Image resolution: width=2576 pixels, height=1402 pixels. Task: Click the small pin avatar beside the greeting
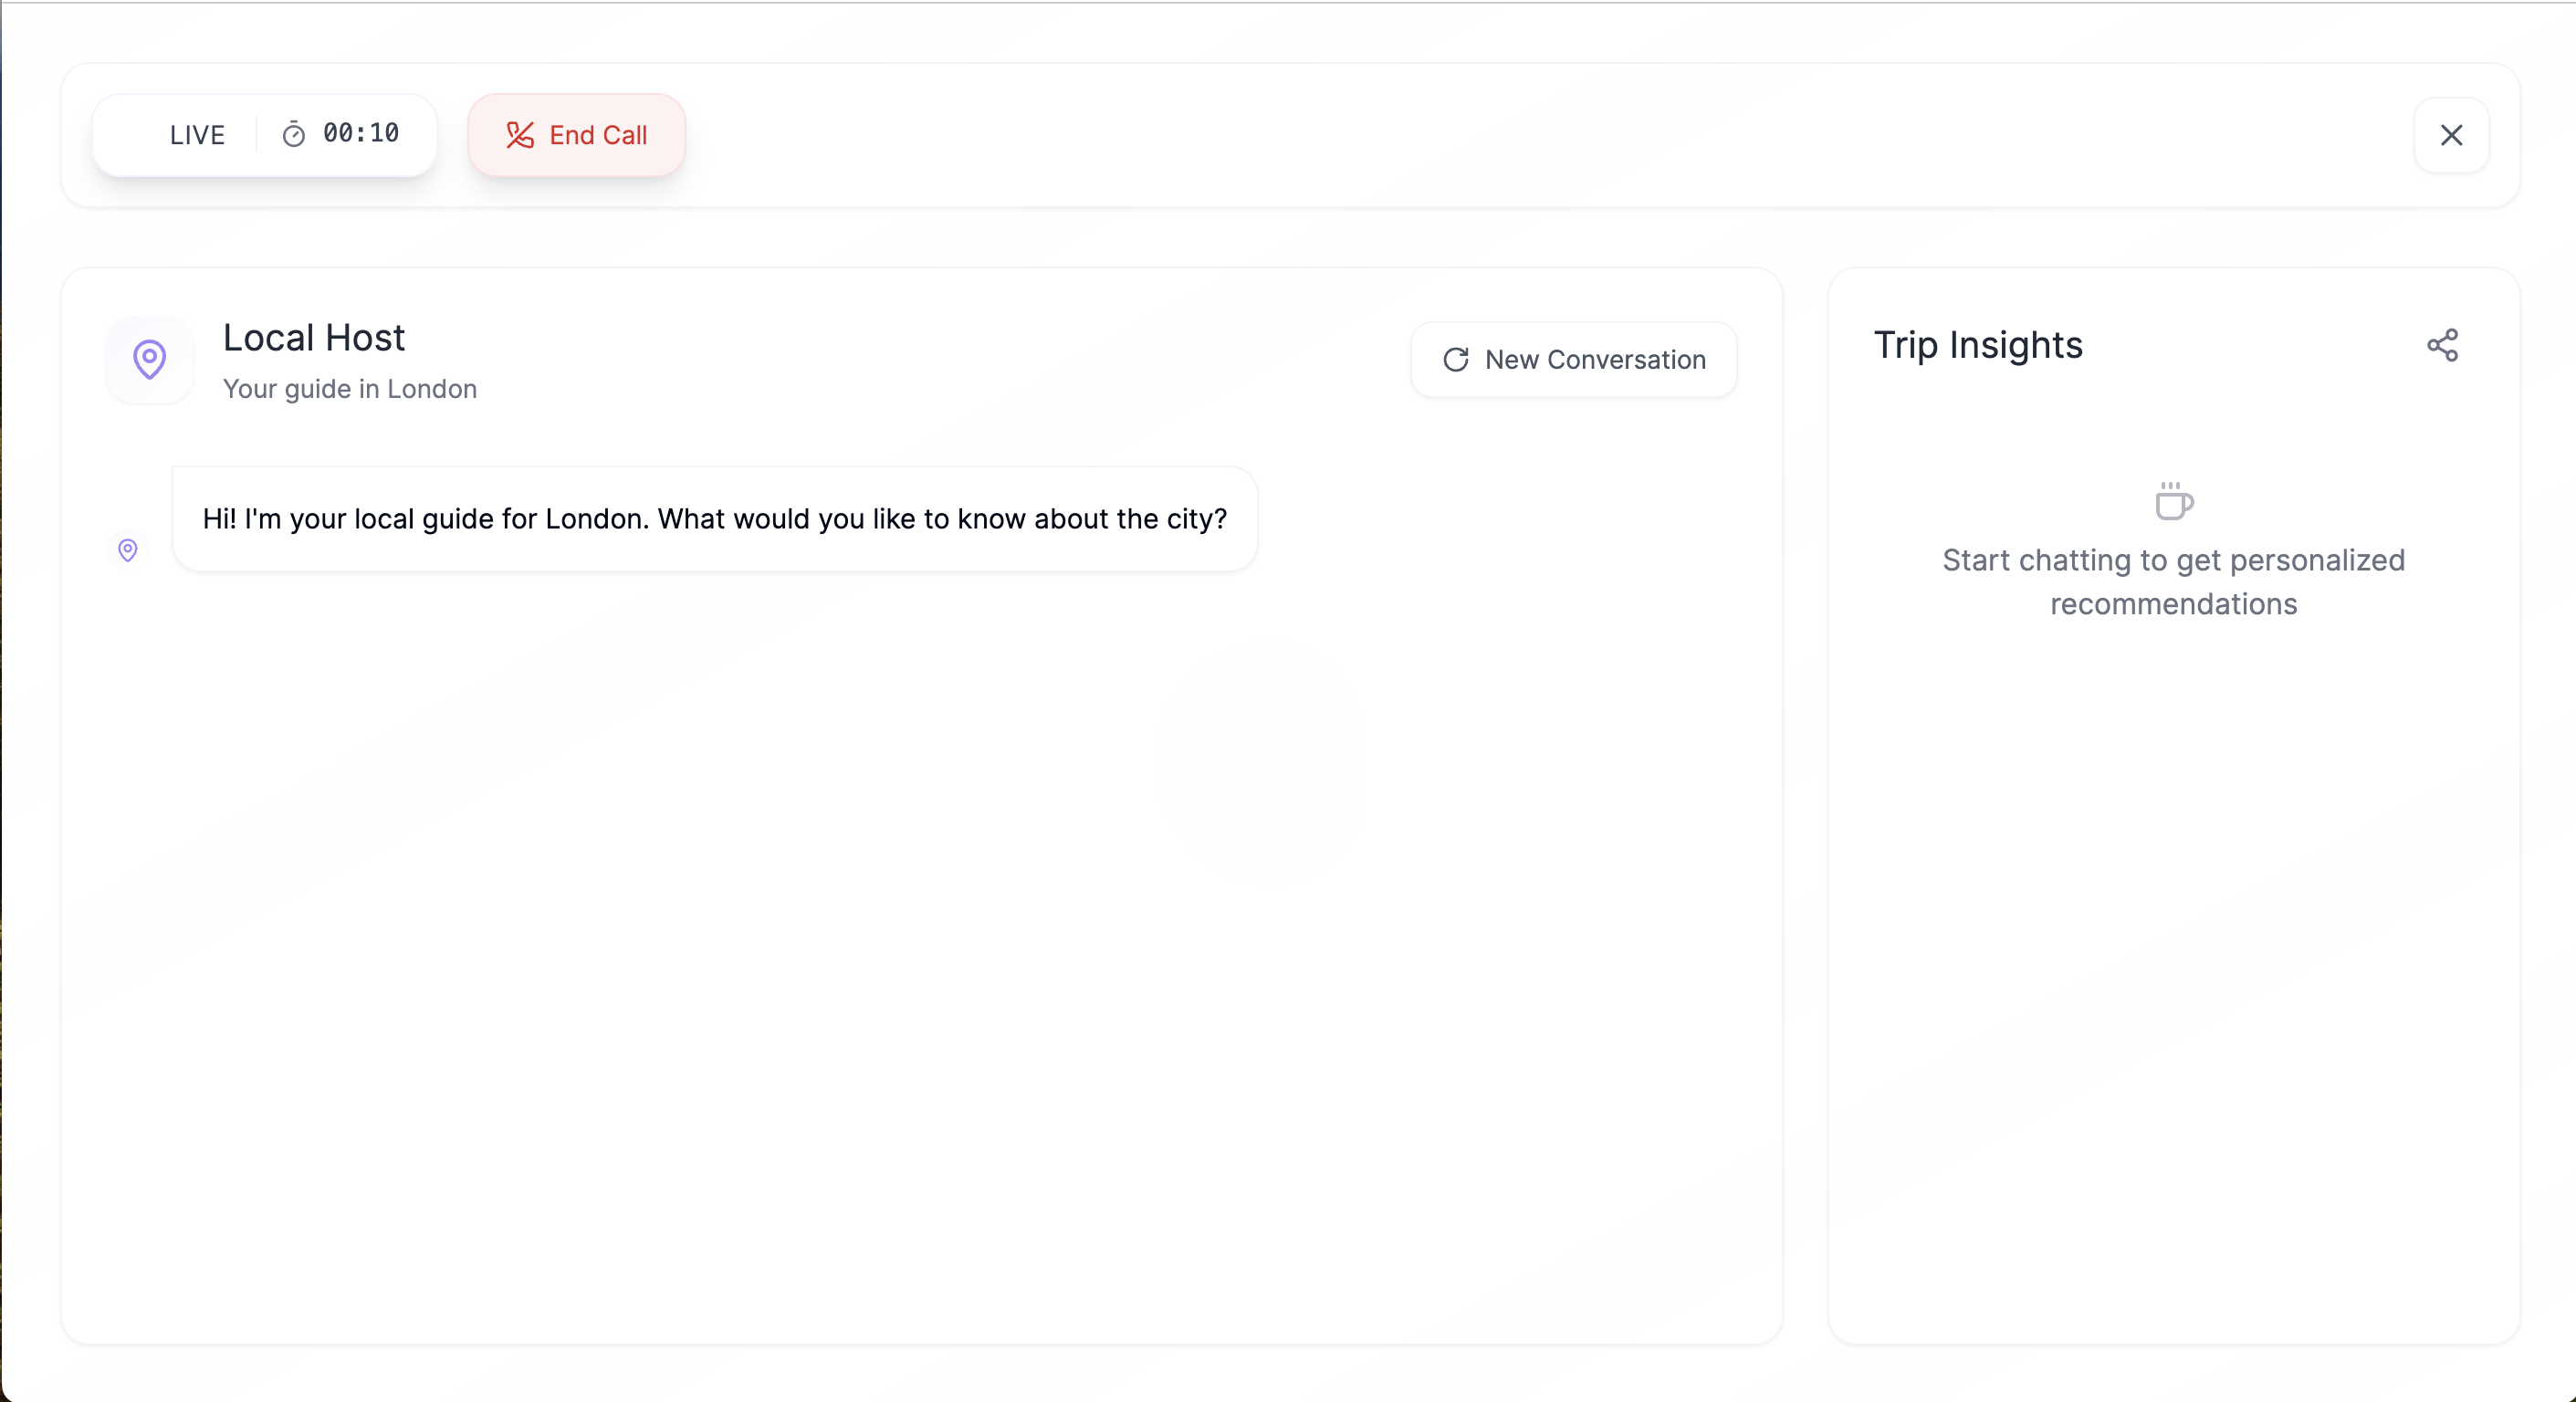pos(128,550)
